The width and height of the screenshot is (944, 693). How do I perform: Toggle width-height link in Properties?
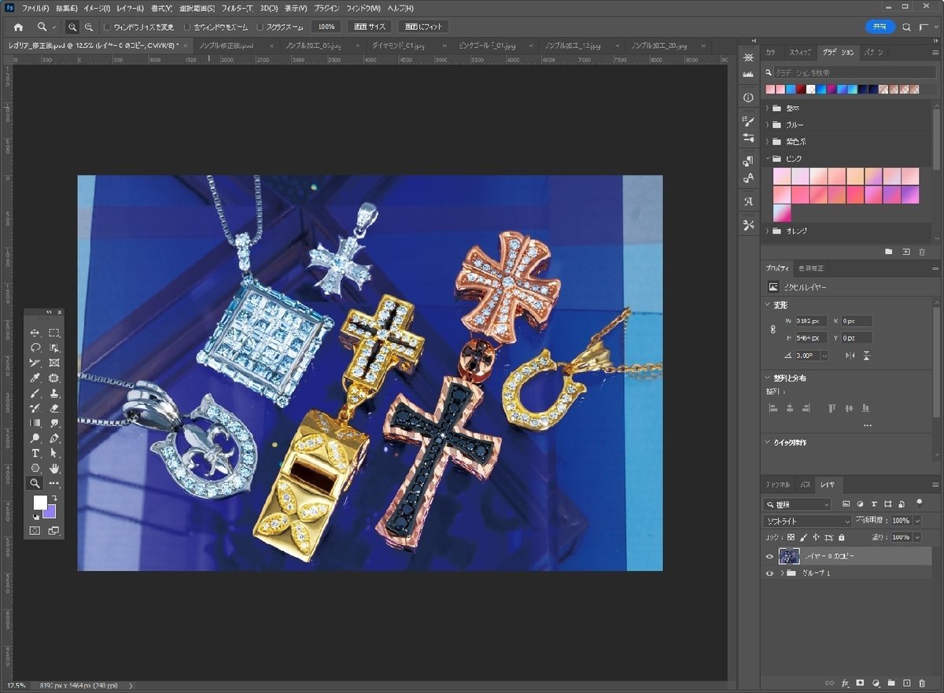coord(773,330)
